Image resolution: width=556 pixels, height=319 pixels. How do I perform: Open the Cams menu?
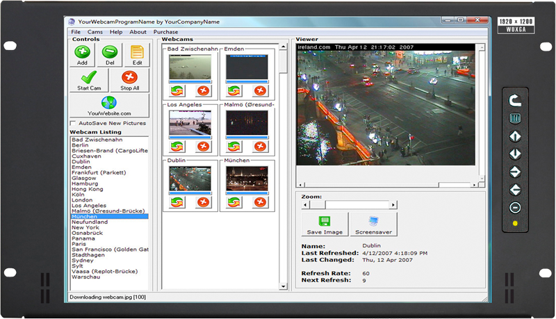[x=95, y=32]
